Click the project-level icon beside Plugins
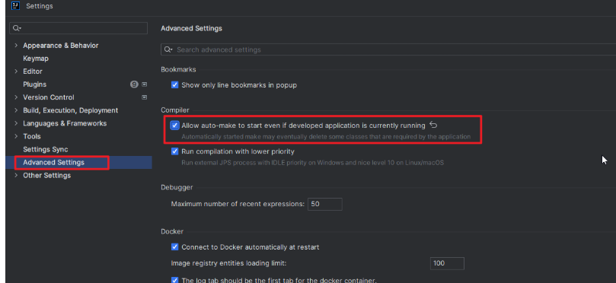The image size is (616, 283). [x=144, y=84]
